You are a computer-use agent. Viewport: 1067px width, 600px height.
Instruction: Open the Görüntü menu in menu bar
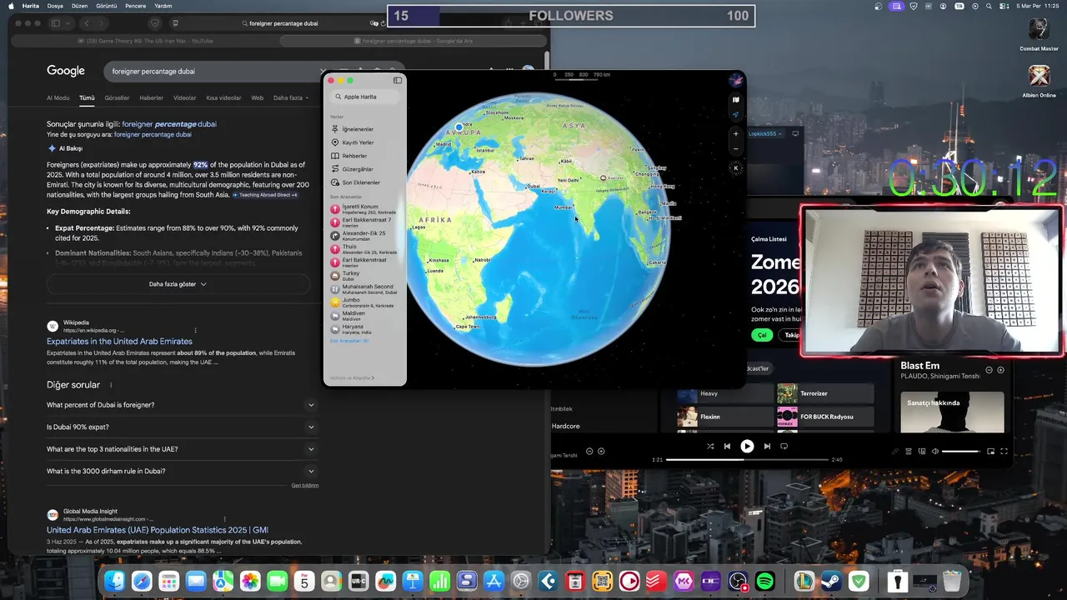coord(107,6)
